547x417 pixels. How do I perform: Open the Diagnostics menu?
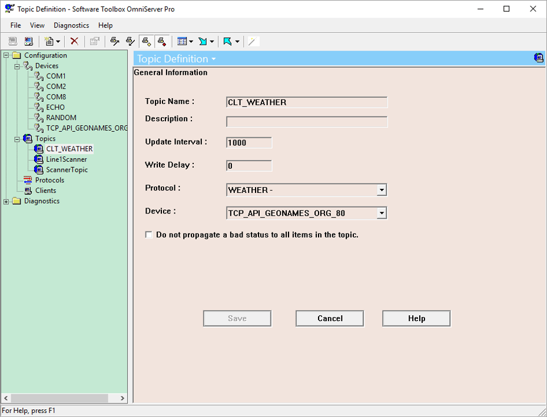(x=71, y=25)
